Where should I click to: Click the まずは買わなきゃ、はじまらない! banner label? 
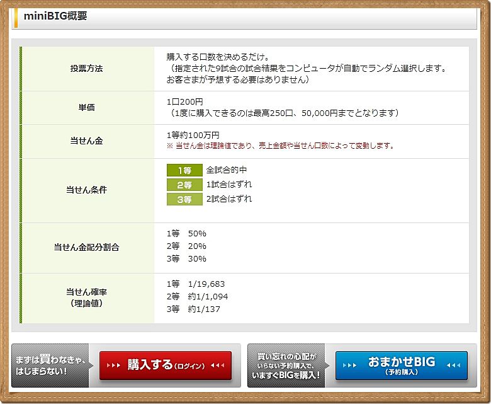[x=50, y=366]
